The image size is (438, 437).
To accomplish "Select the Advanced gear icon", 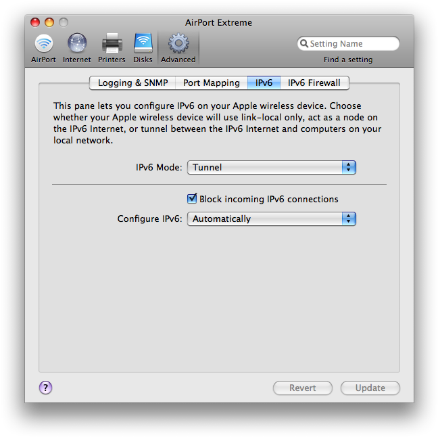I will pyautogui.click(x=178, y=43).
